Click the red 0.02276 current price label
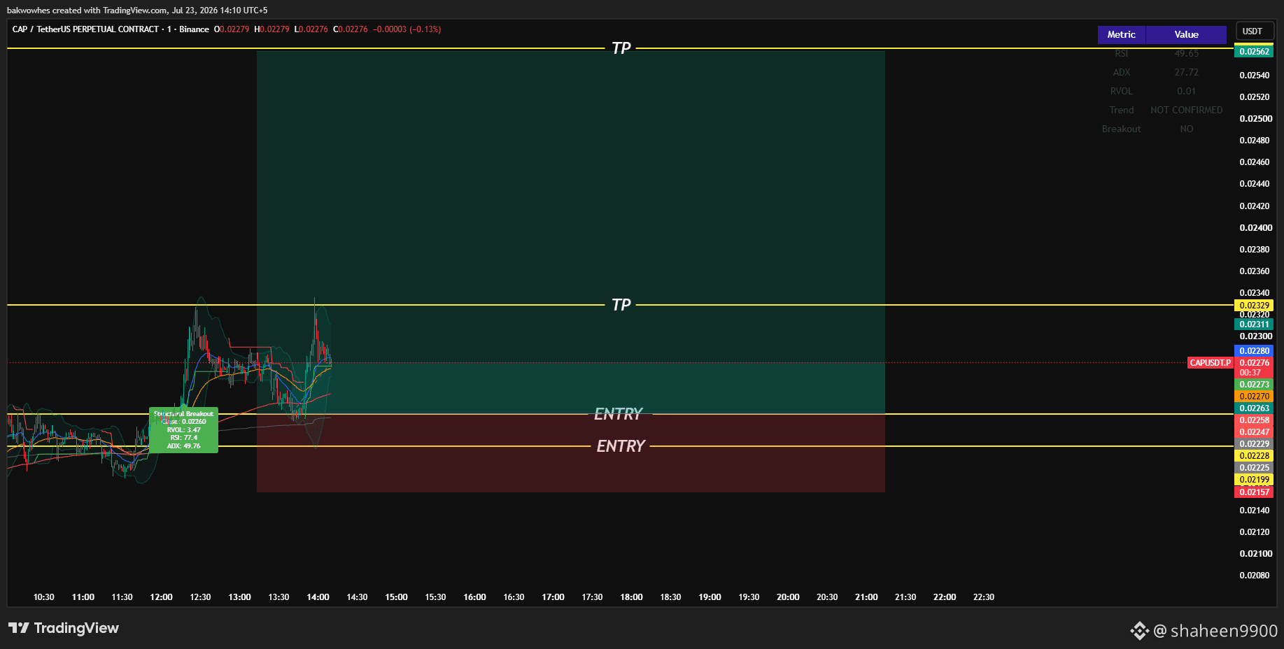The height and width of the screenshot is (649, 1284). point(1254,363)
